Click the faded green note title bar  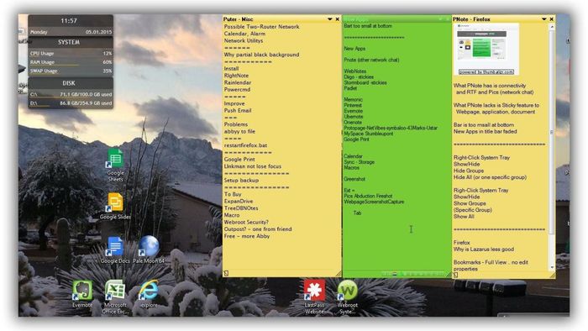[x=397, y=19]
